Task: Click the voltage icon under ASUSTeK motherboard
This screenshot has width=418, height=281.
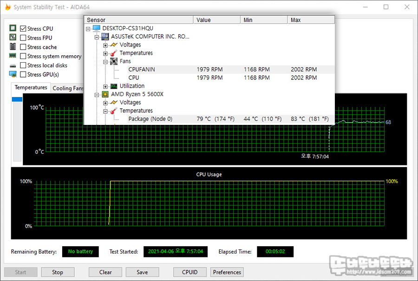Action: (114, 45)
